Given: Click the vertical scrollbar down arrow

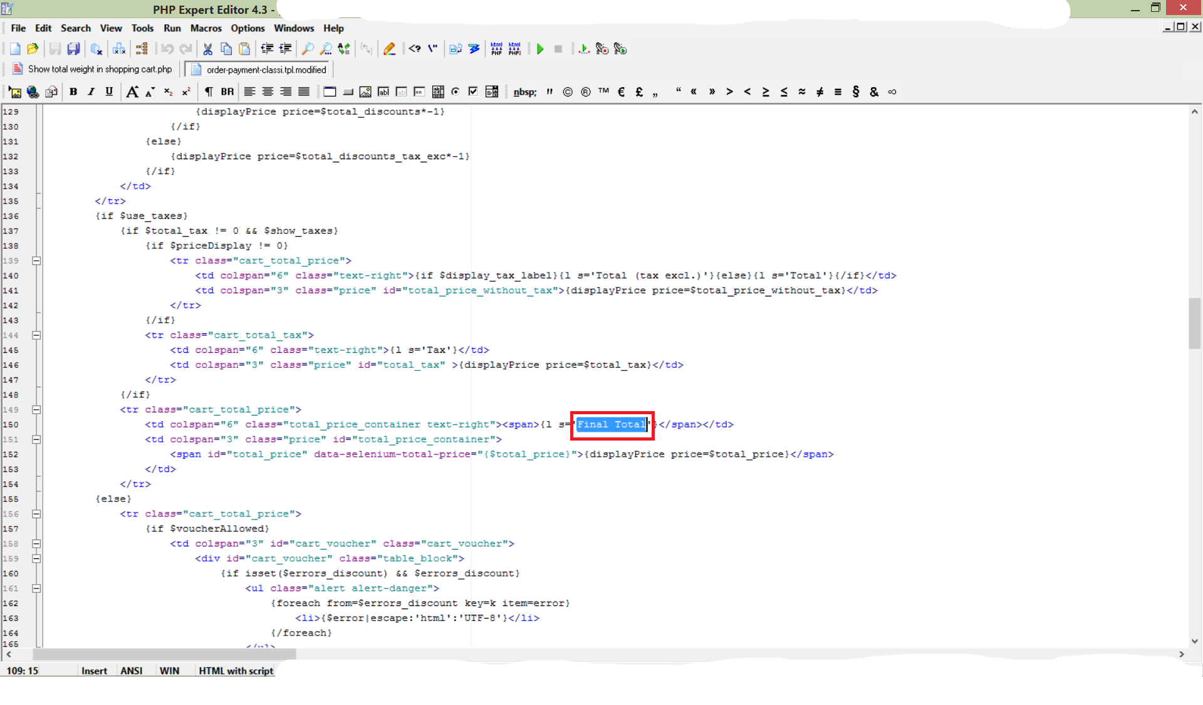Looking at the screenshot, I should click(1194, 641).
